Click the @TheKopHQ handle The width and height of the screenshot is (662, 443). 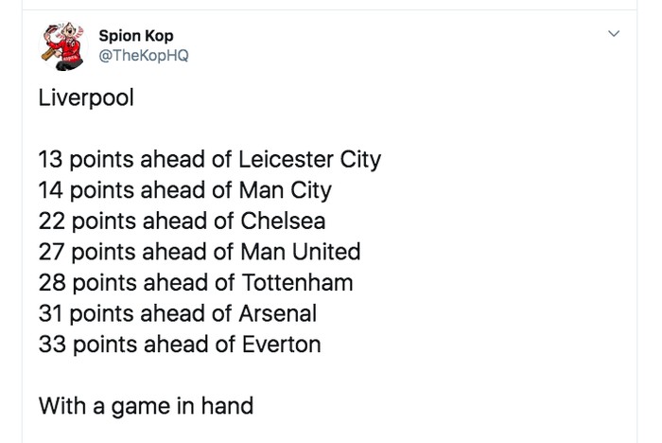144,56
